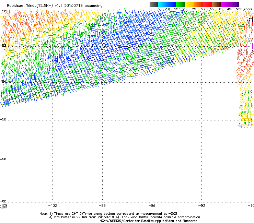Screen dimensions: 254x223
Task: Click the '-99' longitude axis label
Action: click(102, 206)
